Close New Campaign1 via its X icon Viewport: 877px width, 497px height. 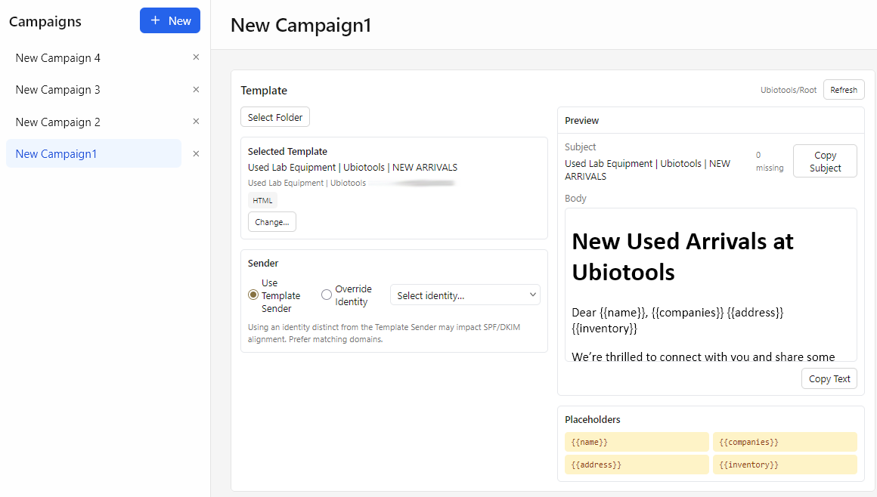[196, 154]
